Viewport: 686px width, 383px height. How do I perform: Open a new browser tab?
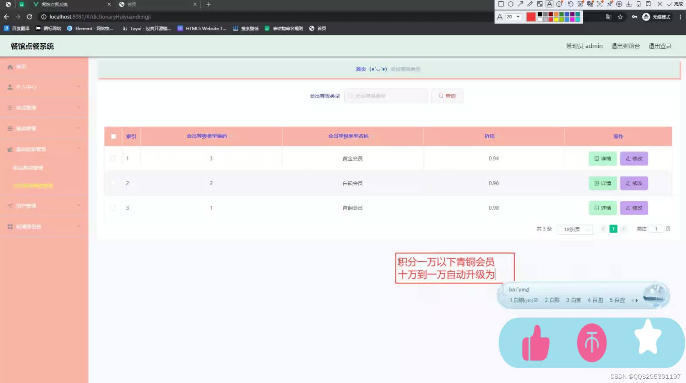click(208, 4)
